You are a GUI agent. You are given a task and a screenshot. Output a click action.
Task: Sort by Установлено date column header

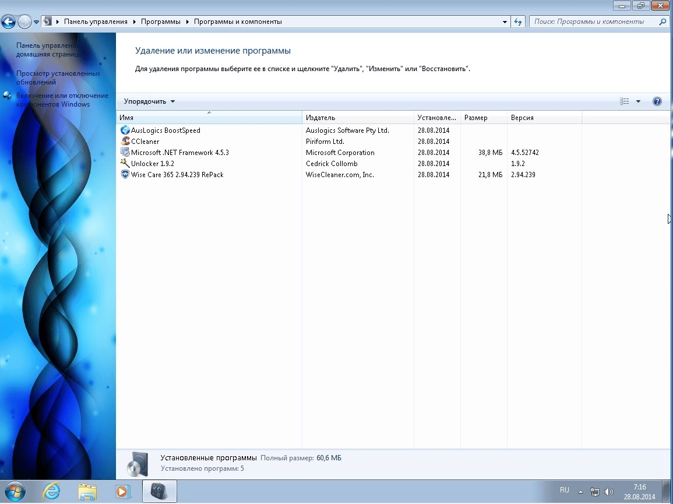click(x=437, y=118)
